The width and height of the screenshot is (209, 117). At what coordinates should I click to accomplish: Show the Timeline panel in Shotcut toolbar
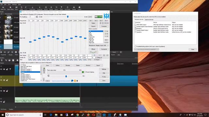coord(74,8)
